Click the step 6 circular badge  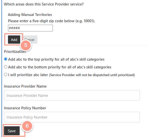pos(27,126)
